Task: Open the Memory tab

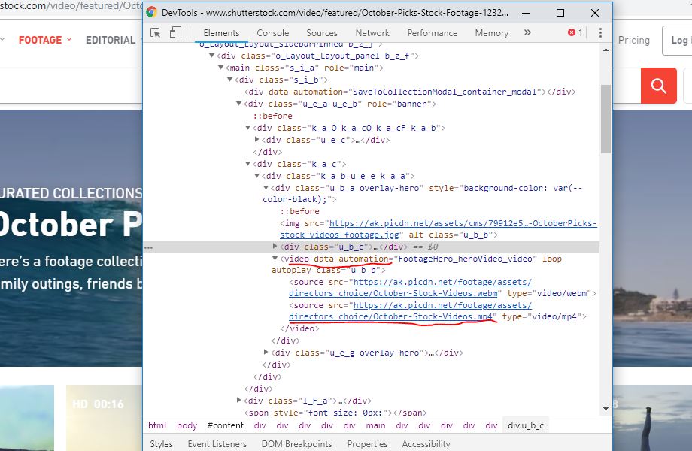Action: [x=492, y=33]
